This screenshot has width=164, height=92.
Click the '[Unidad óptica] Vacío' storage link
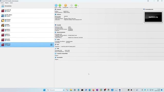73,35
